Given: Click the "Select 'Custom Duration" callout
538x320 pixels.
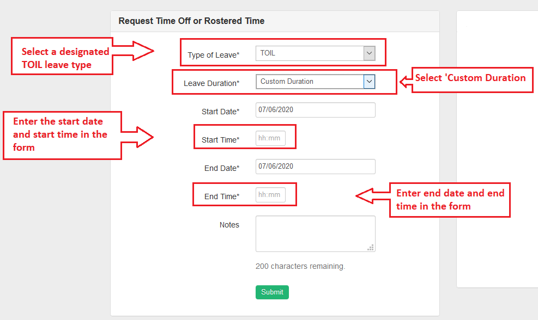Looking at the screenshot, I should pyautogui.click(x=471, y=78).
